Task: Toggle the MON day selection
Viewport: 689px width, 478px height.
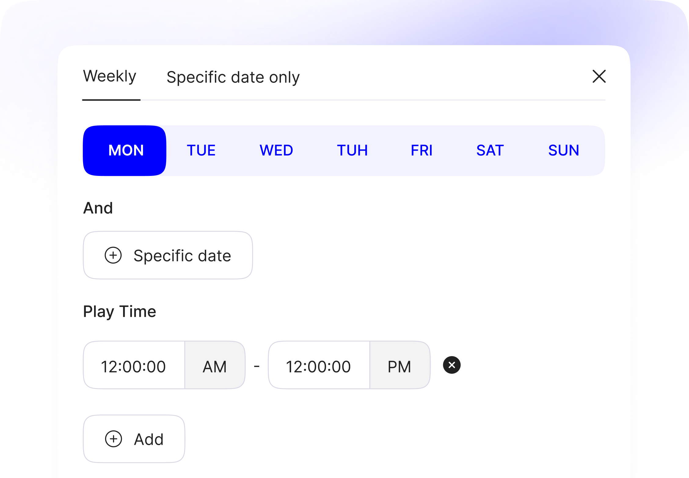Action: 125,150
